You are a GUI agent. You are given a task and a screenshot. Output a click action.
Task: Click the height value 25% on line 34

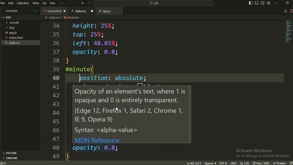pyautogui.click(x=106, y=26)
